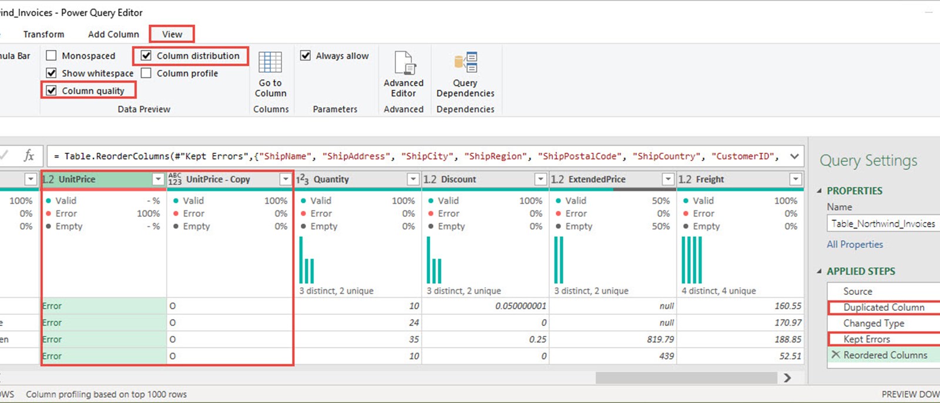940x403 pixels.
Task: Open the Add Column tab
Action: click(113, 34)
